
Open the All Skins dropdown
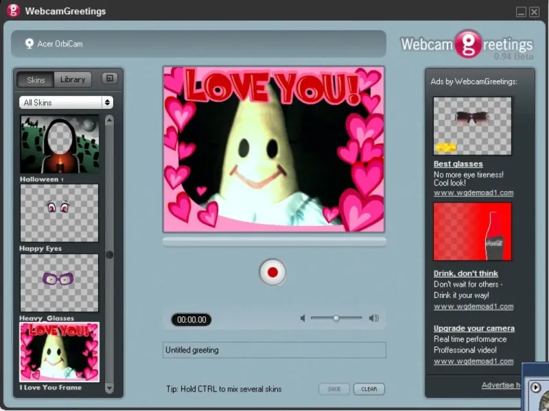[66, 102]
